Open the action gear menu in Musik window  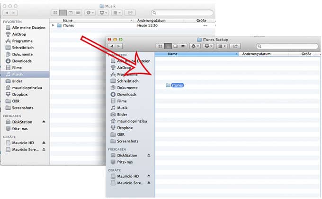pyautogui.click(x=90, y=13)
